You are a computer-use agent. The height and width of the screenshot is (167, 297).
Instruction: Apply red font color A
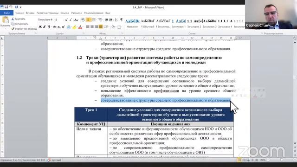(80, 27)
